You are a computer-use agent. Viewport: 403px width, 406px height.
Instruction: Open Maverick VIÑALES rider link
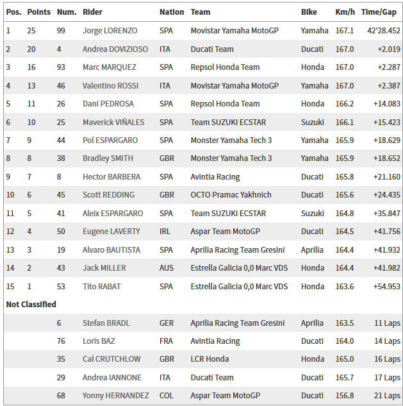coord(113,123)
